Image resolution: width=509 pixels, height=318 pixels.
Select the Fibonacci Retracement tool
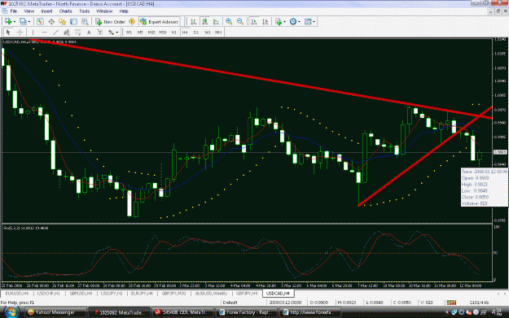[78, 32]
